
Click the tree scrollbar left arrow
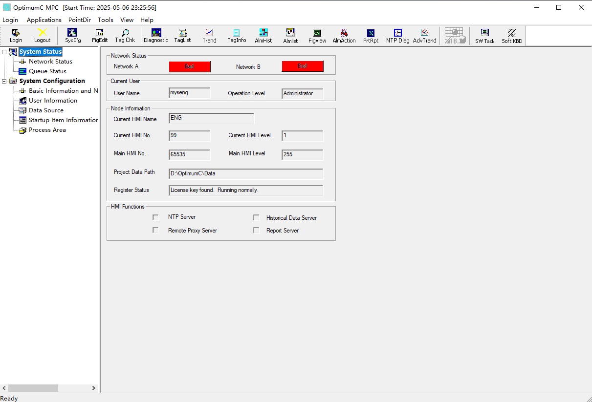click(4, 388)
